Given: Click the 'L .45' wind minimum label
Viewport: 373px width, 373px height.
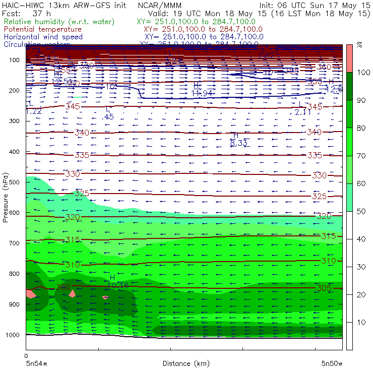Looking at the screenshot, I should point(108,113).
